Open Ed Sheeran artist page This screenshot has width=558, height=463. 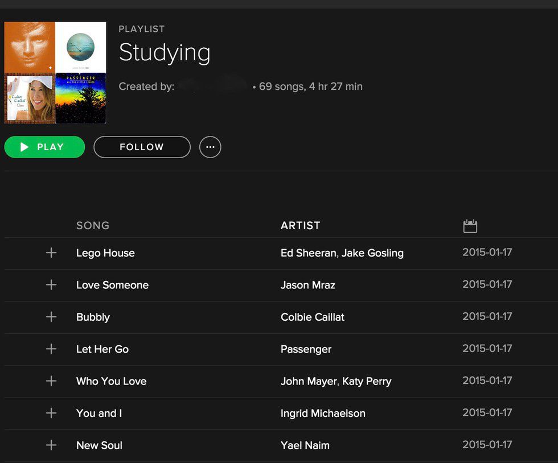coord(308,253)
